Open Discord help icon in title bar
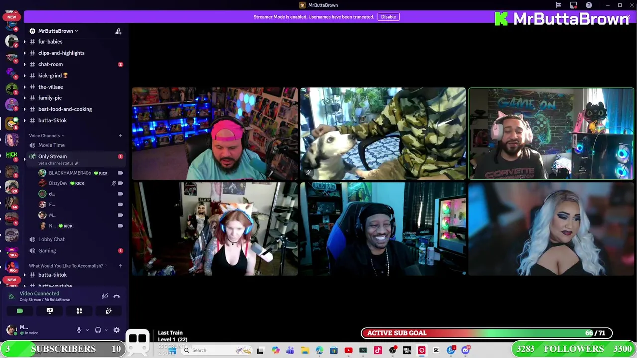Viewport: 637px width, 358px height. coord(589,5)
